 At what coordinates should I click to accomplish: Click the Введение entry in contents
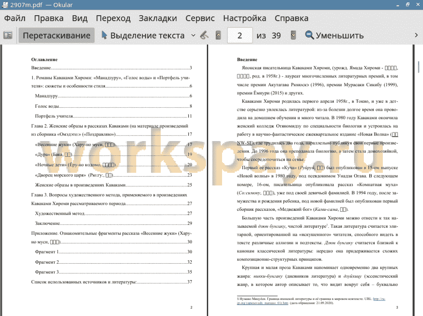(x=111, y=68)
